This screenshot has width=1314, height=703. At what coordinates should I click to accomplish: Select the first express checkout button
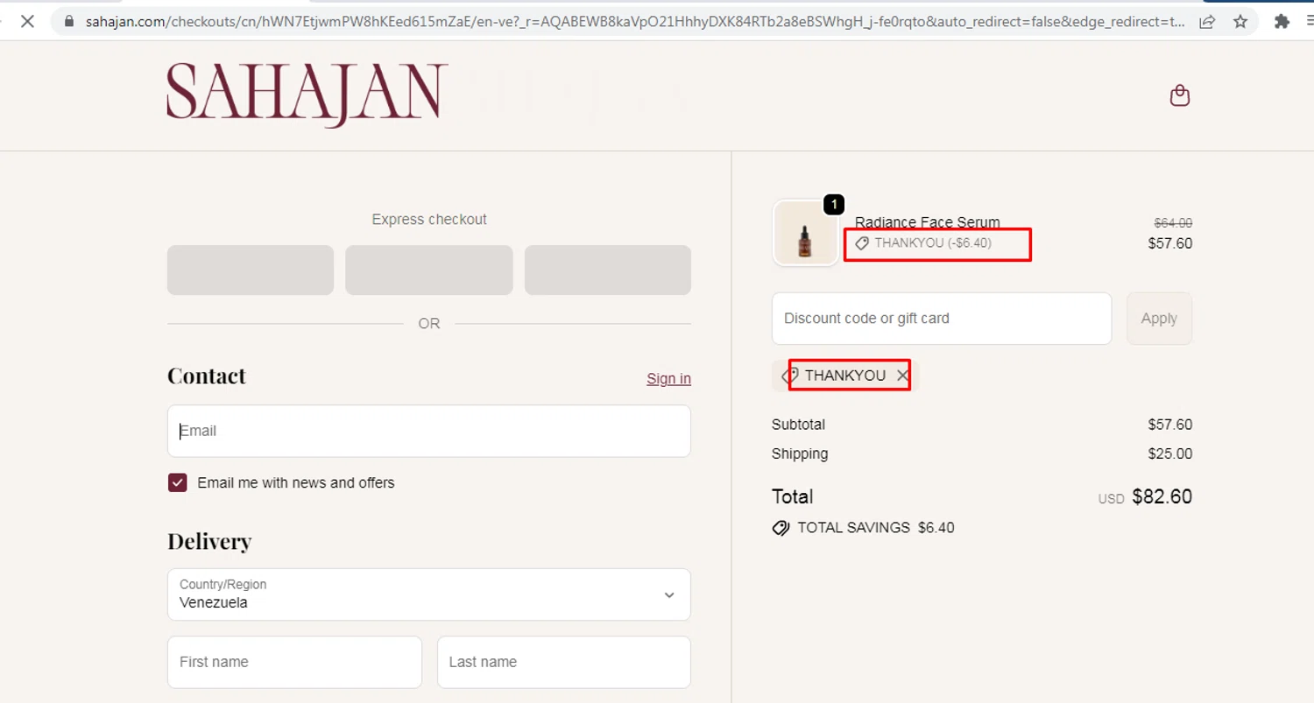(251, 270)
